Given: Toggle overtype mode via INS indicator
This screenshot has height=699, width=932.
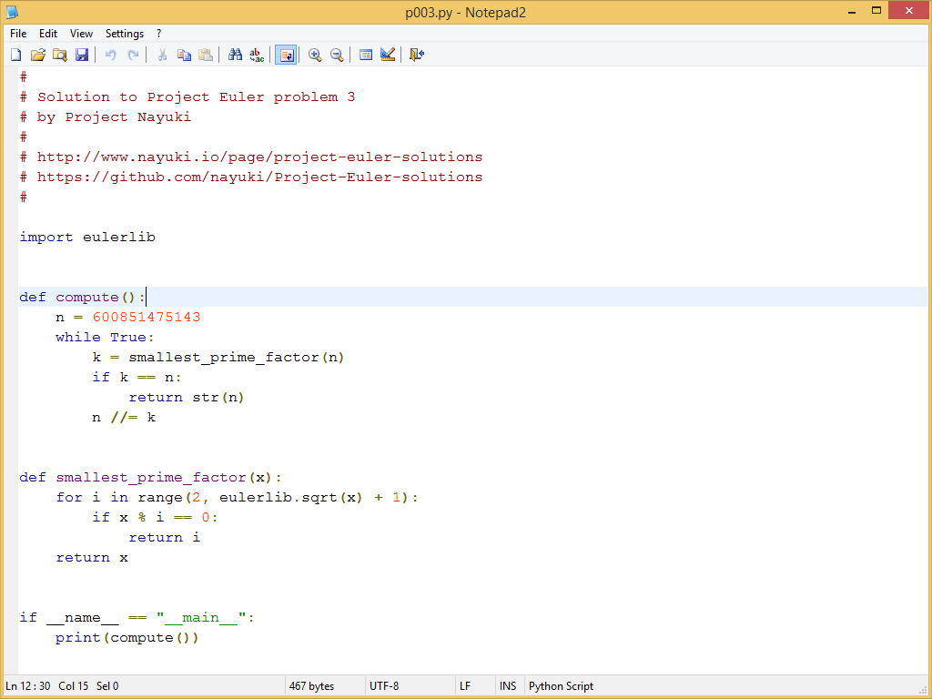Looking at the screenshot, I should tap(508, 685).
